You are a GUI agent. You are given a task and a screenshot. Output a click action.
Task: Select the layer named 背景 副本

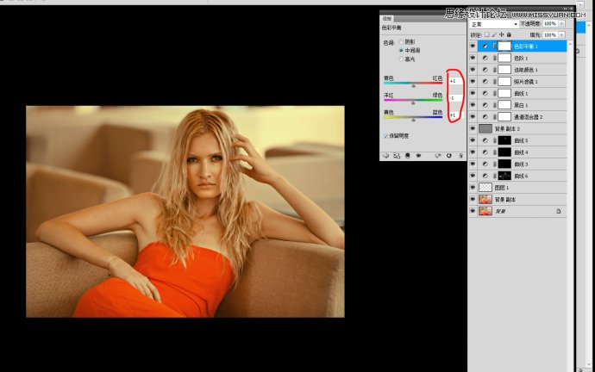click(505, 199)
